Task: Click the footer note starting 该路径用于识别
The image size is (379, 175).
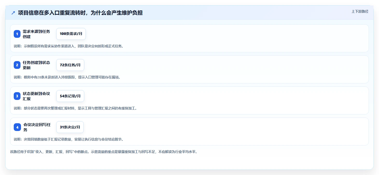Action: 104,152
